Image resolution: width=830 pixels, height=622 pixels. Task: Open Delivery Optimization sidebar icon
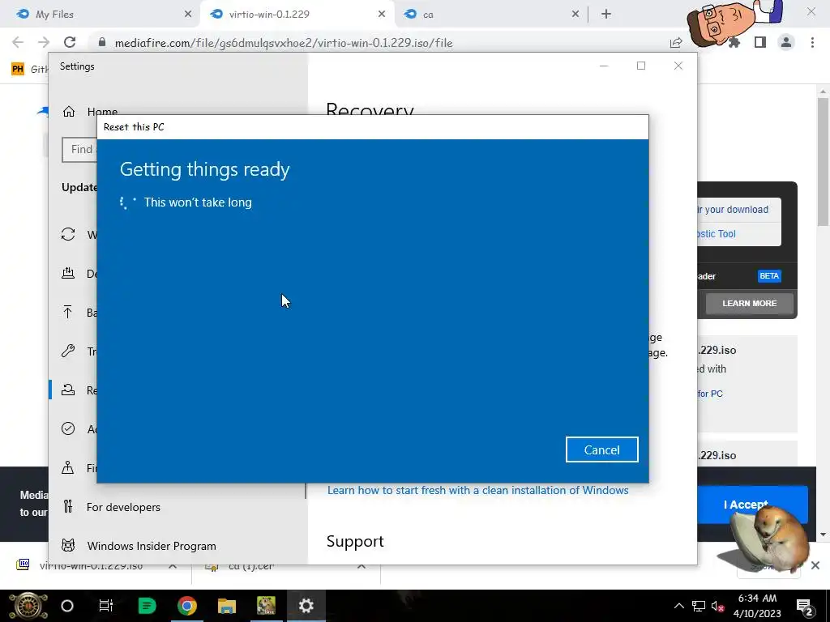(x=68, y=273)
